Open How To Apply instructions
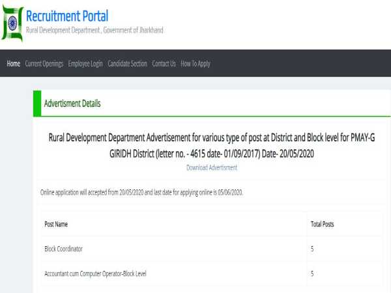The height and width of the screenshot is (293, 391). [x=195, y=64]
